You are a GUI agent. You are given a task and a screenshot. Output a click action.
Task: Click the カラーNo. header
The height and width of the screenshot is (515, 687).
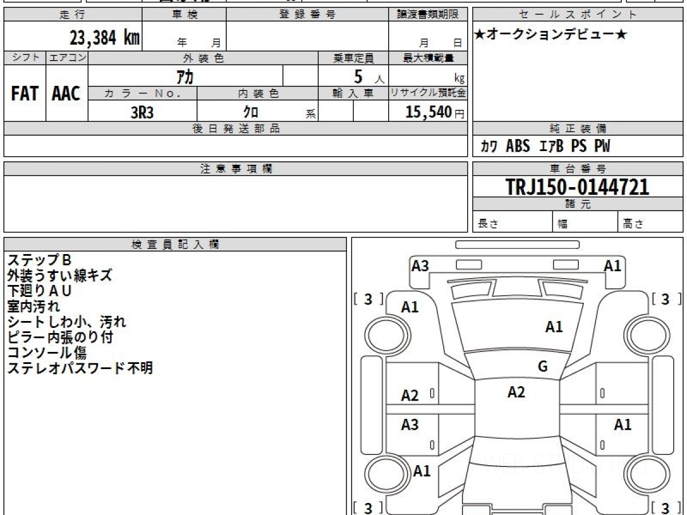coord(143,94)
